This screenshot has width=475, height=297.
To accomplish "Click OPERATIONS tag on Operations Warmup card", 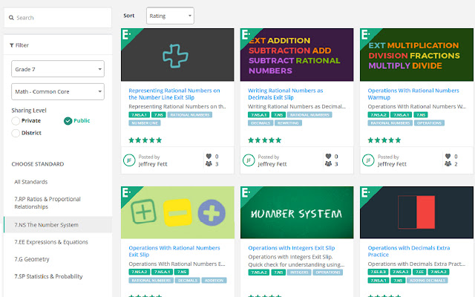I will point(429,123).
